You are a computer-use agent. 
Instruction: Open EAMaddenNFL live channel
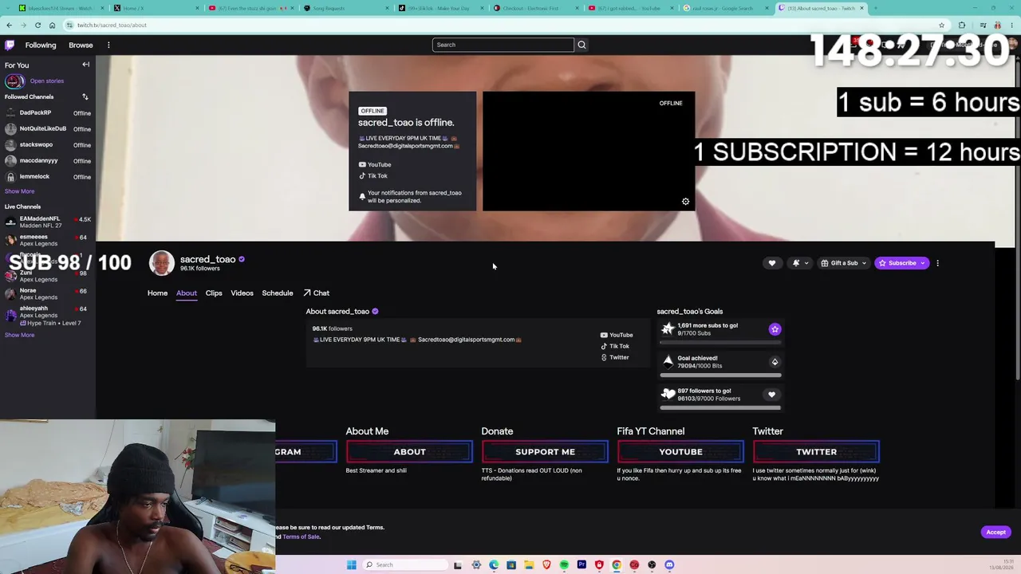48,222
